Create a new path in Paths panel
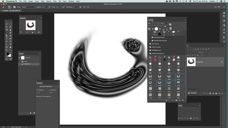228x128 pixels. 194,118
